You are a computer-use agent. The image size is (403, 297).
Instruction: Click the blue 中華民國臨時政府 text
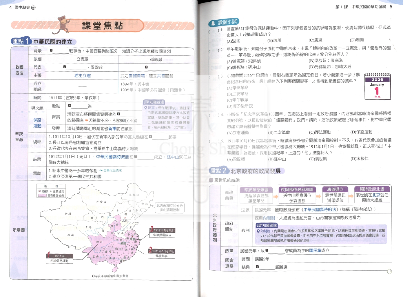point(113,157)
